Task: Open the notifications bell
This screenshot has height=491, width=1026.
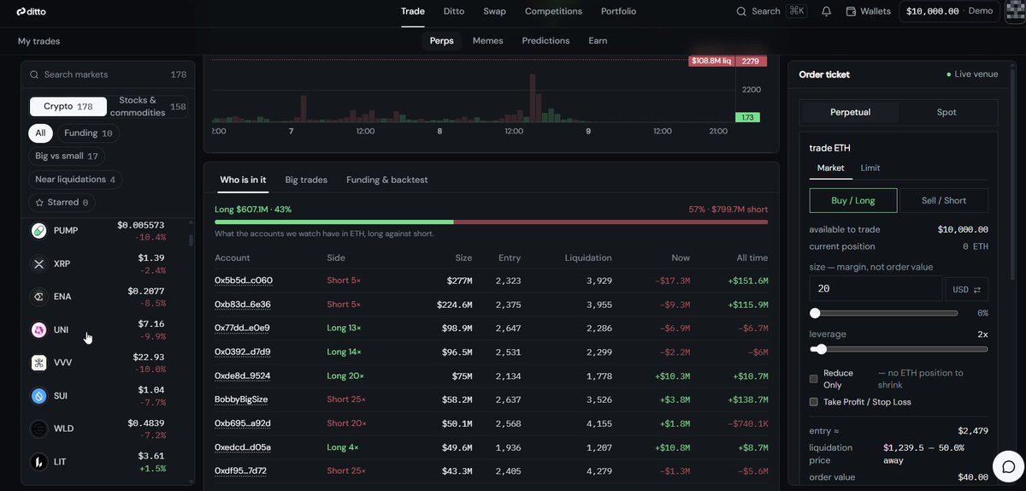Action: [x=826, y=11]
